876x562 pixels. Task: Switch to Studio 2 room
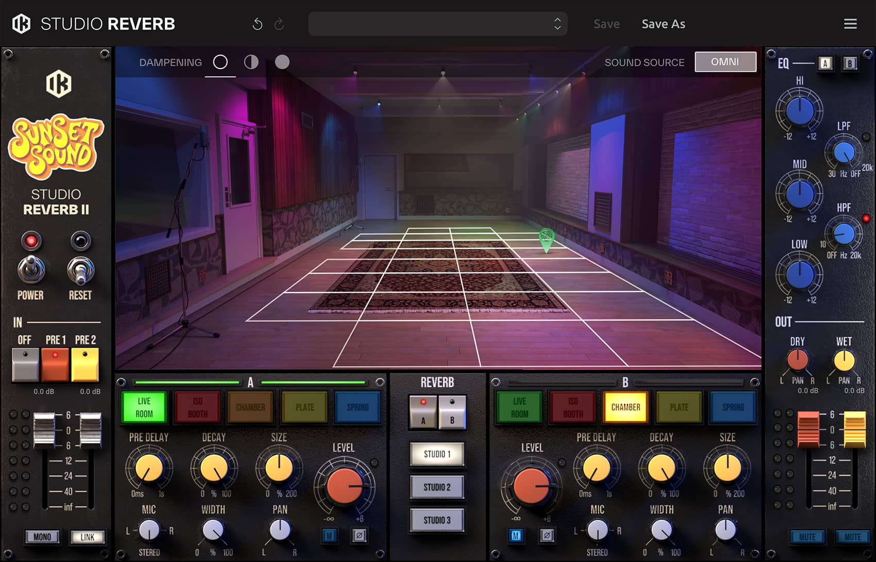437,487
